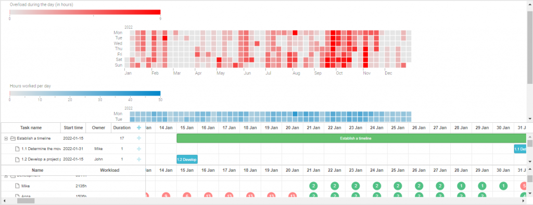Click folder icon next to Establish a timeline
This screenshot has height=205, width=533.
tap(13, 138)
